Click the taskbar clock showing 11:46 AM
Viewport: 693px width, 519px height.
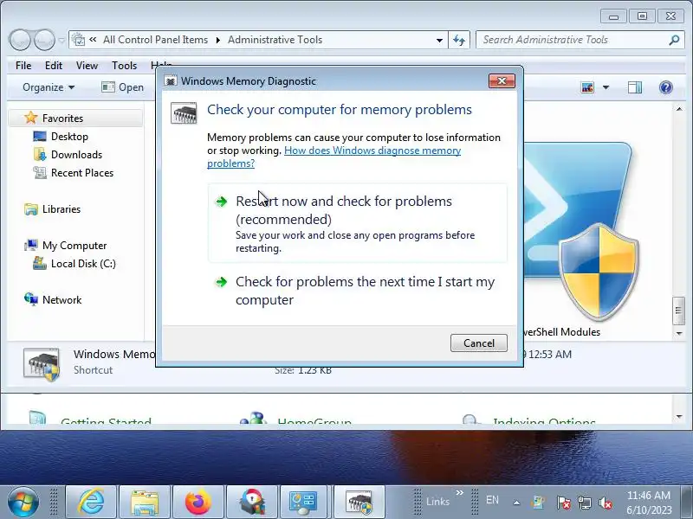click(x=648, y=503)
